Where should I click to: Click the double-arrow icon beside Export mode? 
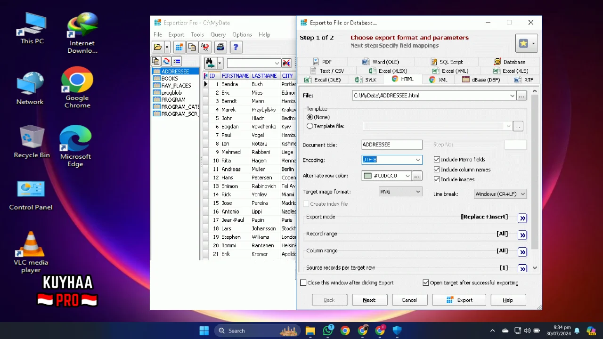(522, 218)
